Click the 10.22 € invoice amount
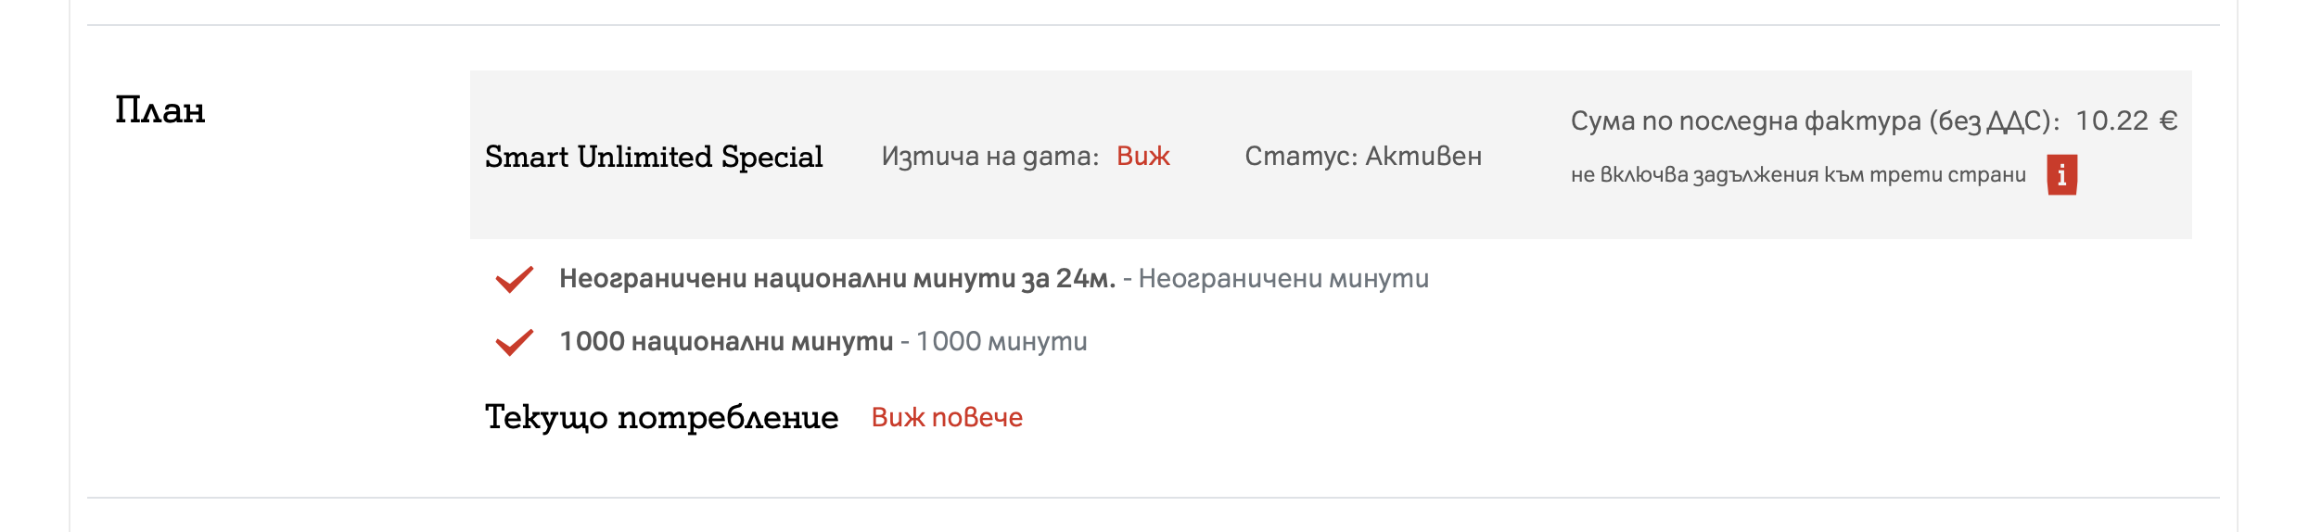 pyautogui.click(x=2111, y=120)
